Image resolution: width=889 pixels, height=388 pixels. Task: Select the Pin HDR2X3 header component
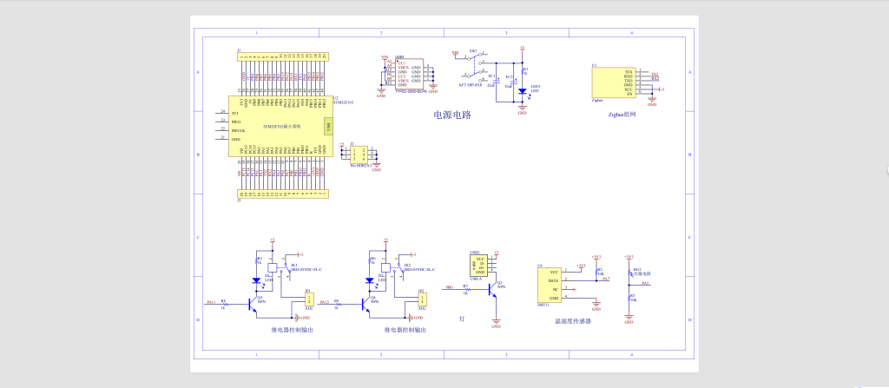[x=358, y=155]
